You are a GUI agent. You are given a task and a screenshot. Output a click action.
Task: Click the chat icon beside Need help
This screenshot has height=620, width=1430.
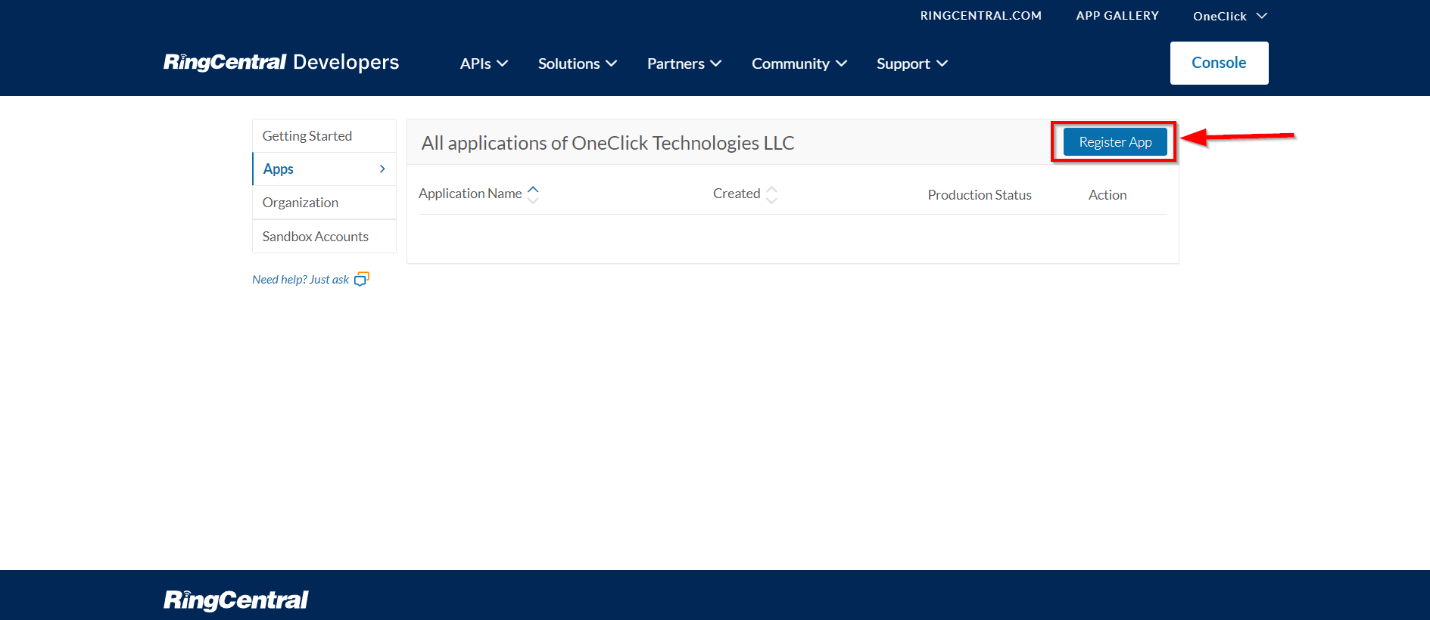tap(362, 280)
